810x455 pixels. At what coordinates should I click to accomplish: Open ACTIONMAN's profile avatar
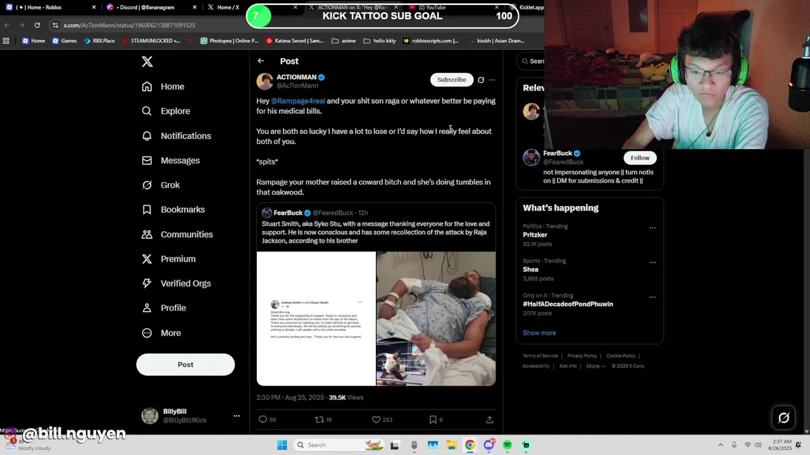(265, 81)
